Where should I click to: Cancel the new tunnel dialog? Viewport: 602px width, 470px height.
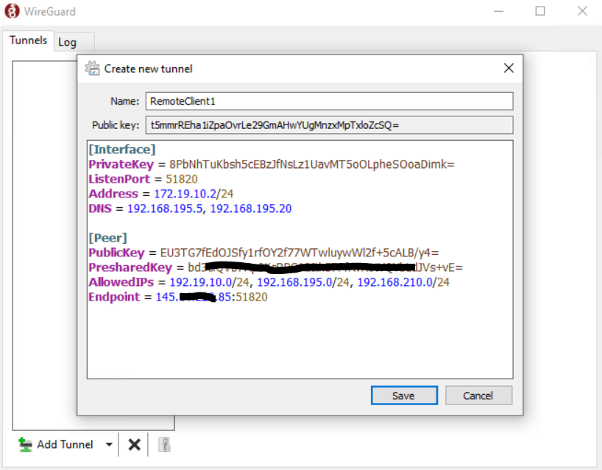tap(478, 396)
